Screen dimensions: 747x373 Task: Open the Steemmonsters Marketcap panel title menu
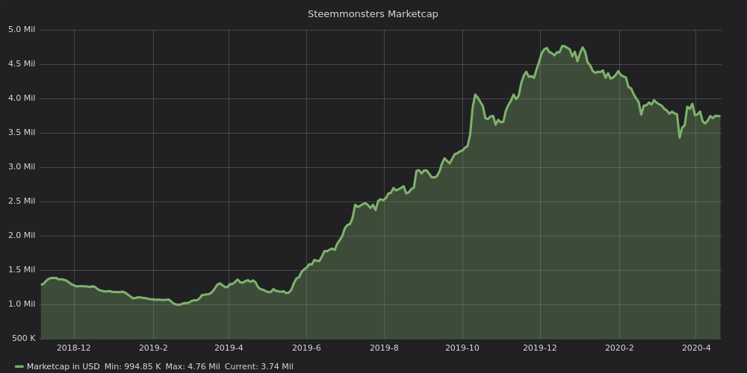click(x=373, y=14)
